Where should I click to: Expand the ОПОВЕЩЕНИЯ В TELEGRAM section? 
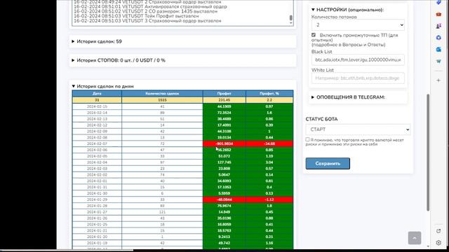click(x=348, y=97)
